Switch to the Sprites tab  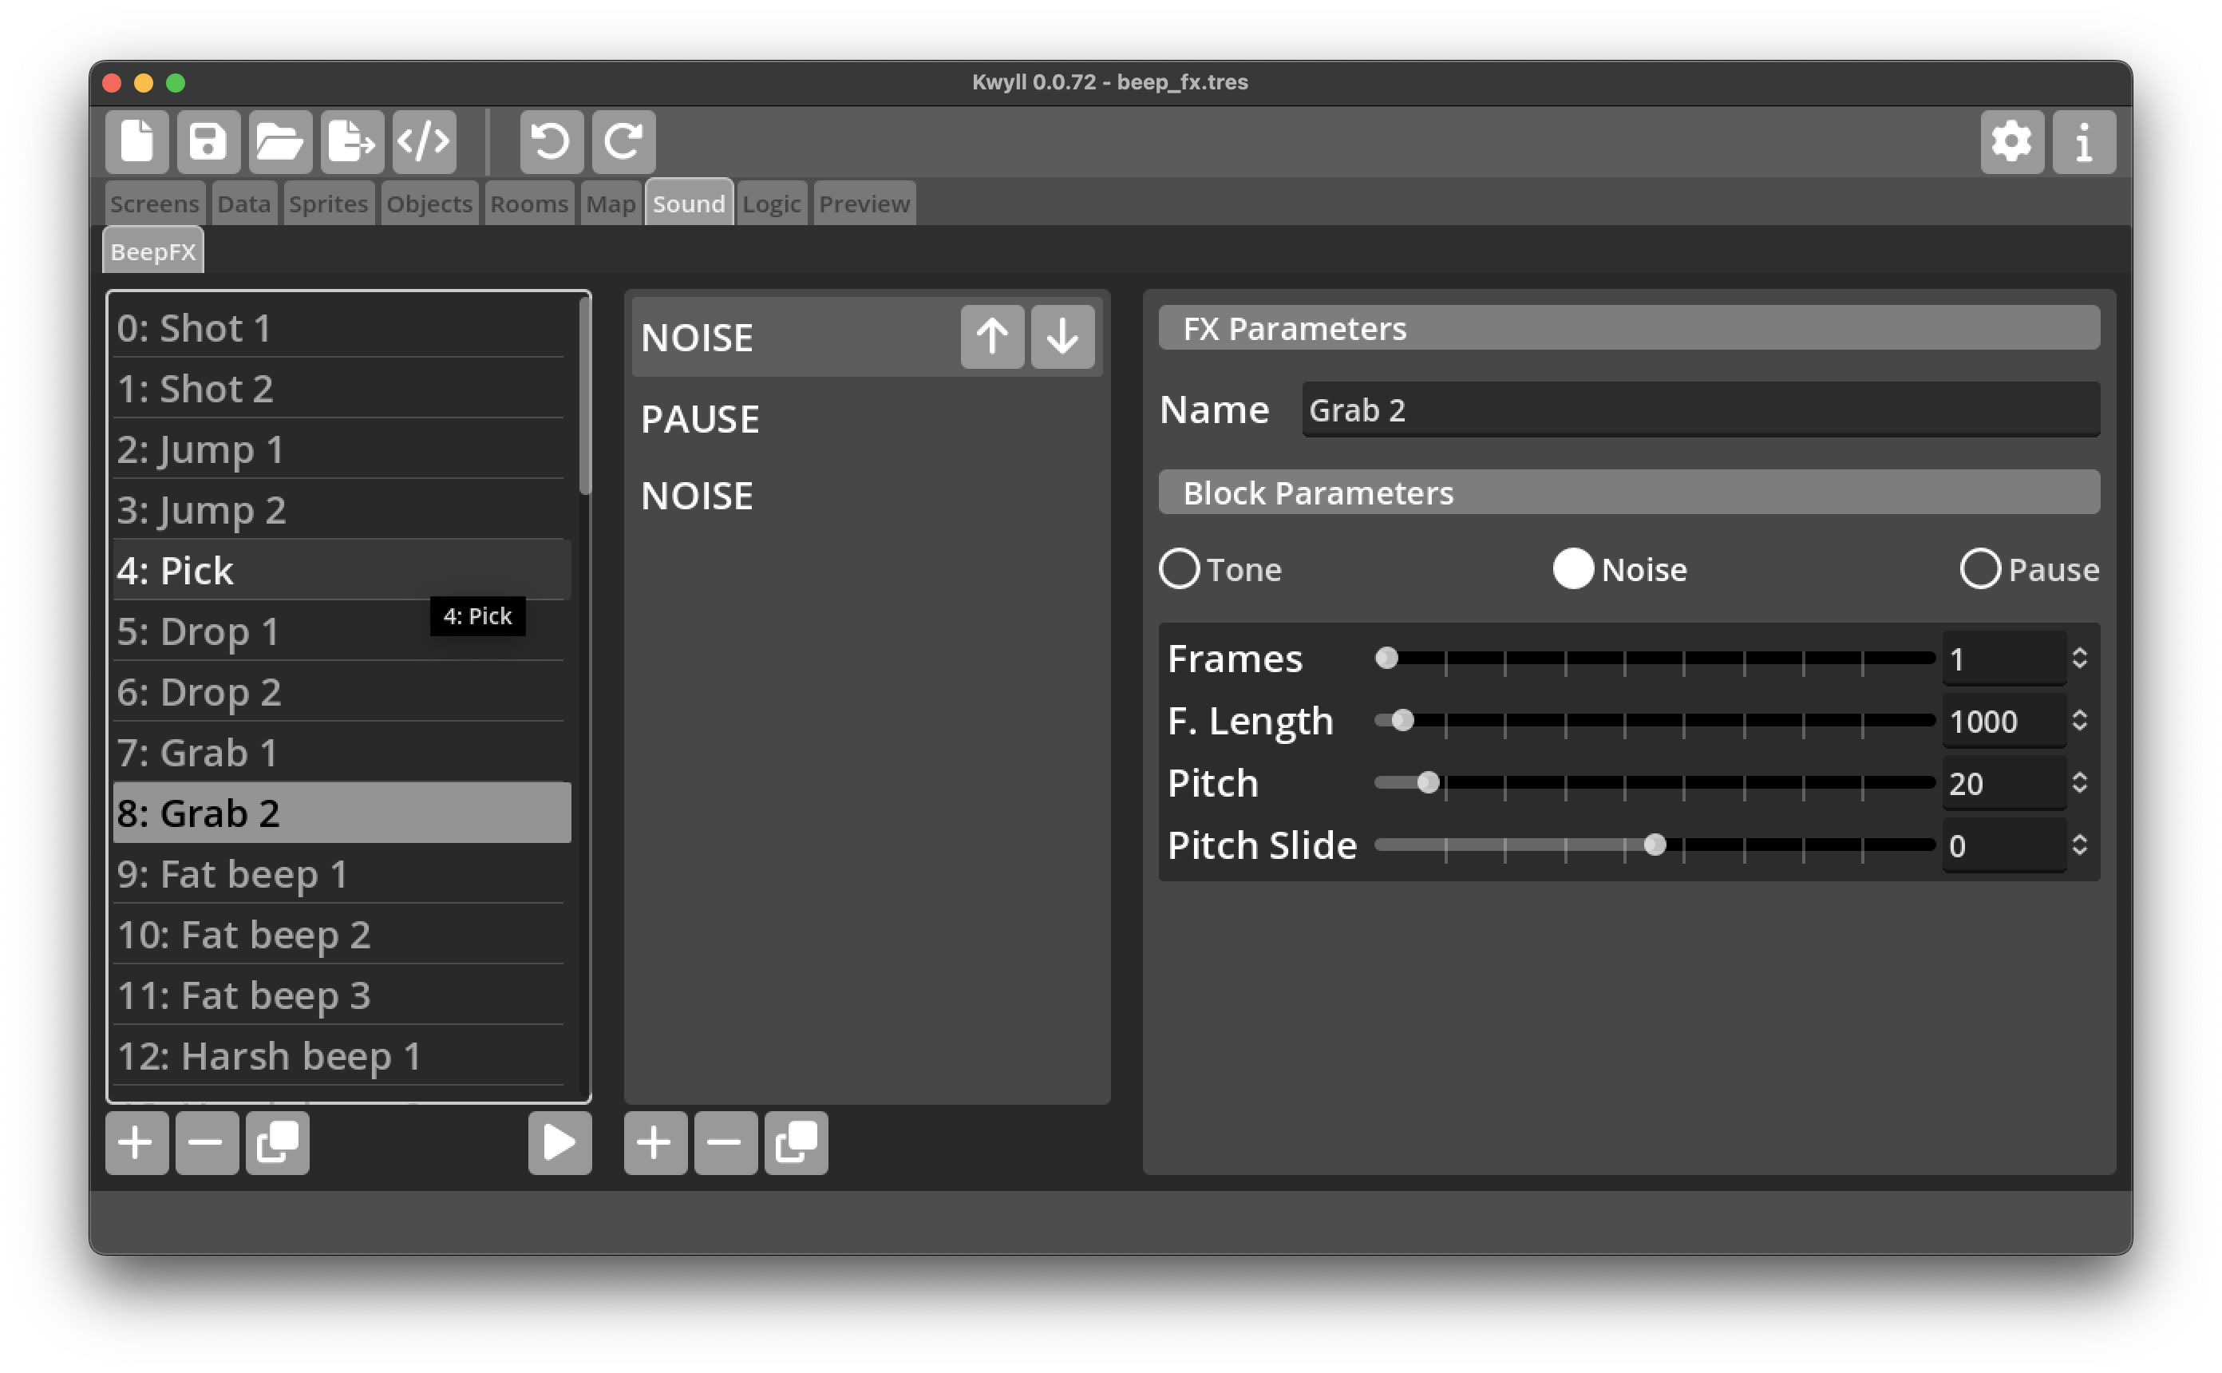click(x=328, y=204)
